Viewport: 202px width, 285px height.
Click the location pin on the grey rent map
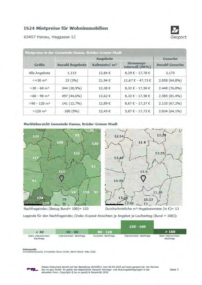coord(143,179)
